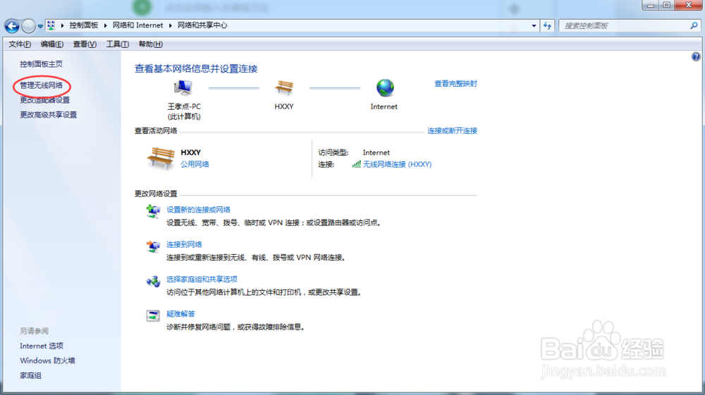
Task: Click the search magnifier icon
Action: click(694, 26)
